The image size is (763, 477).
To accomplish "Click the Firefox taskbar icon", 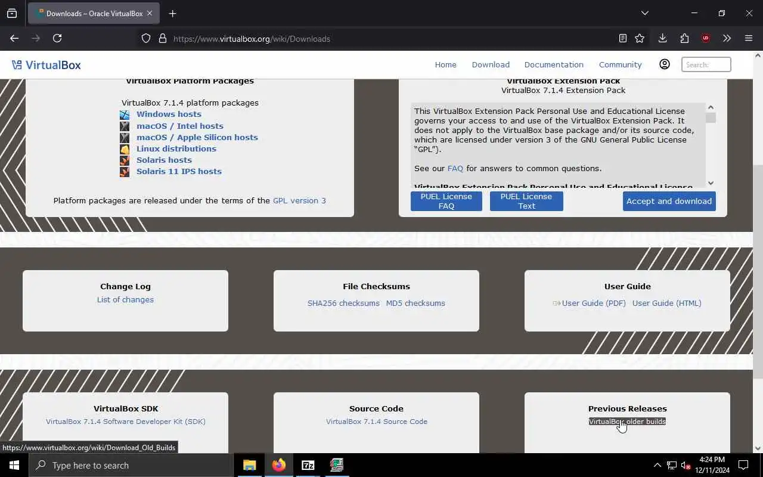I will [x=278, y=465].
